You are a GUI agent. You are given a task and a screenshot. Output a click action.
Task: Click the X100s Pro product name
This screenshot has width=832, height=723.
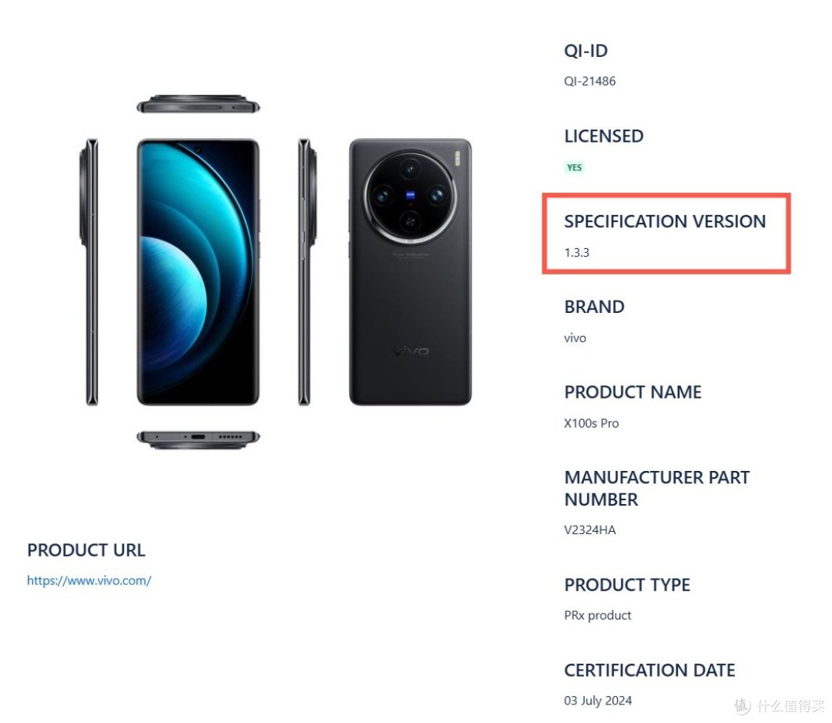591,423
